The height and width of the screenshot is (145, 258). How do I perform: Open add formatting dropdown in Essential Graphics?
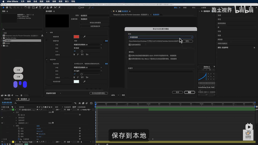pyautogui.click(x=54, y=93)
